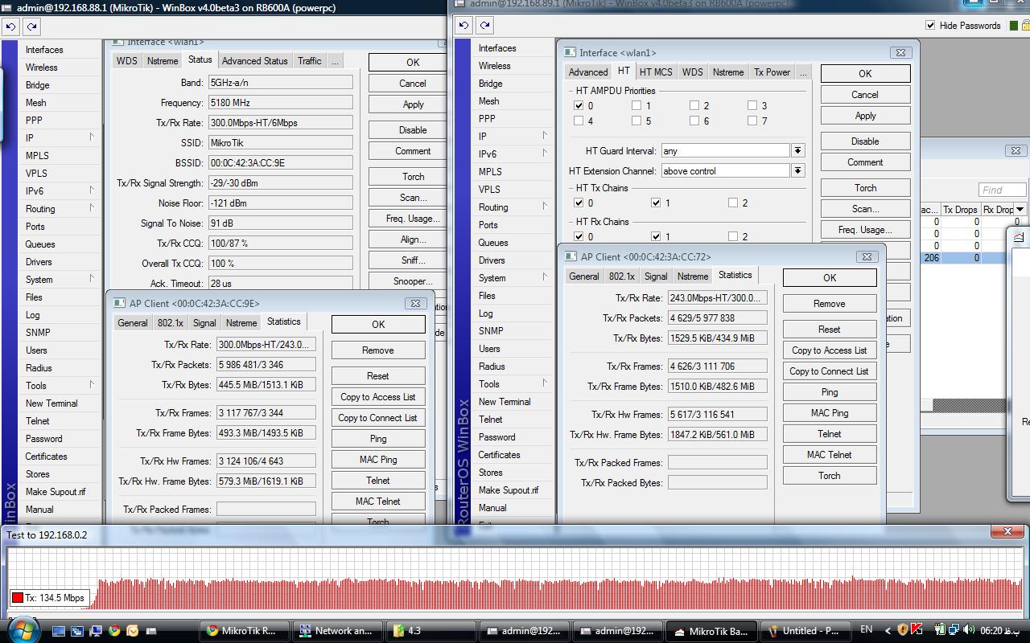Screen dimensions: 1030x643
Task: Open the Advanced Status tab
Action: 254,60
